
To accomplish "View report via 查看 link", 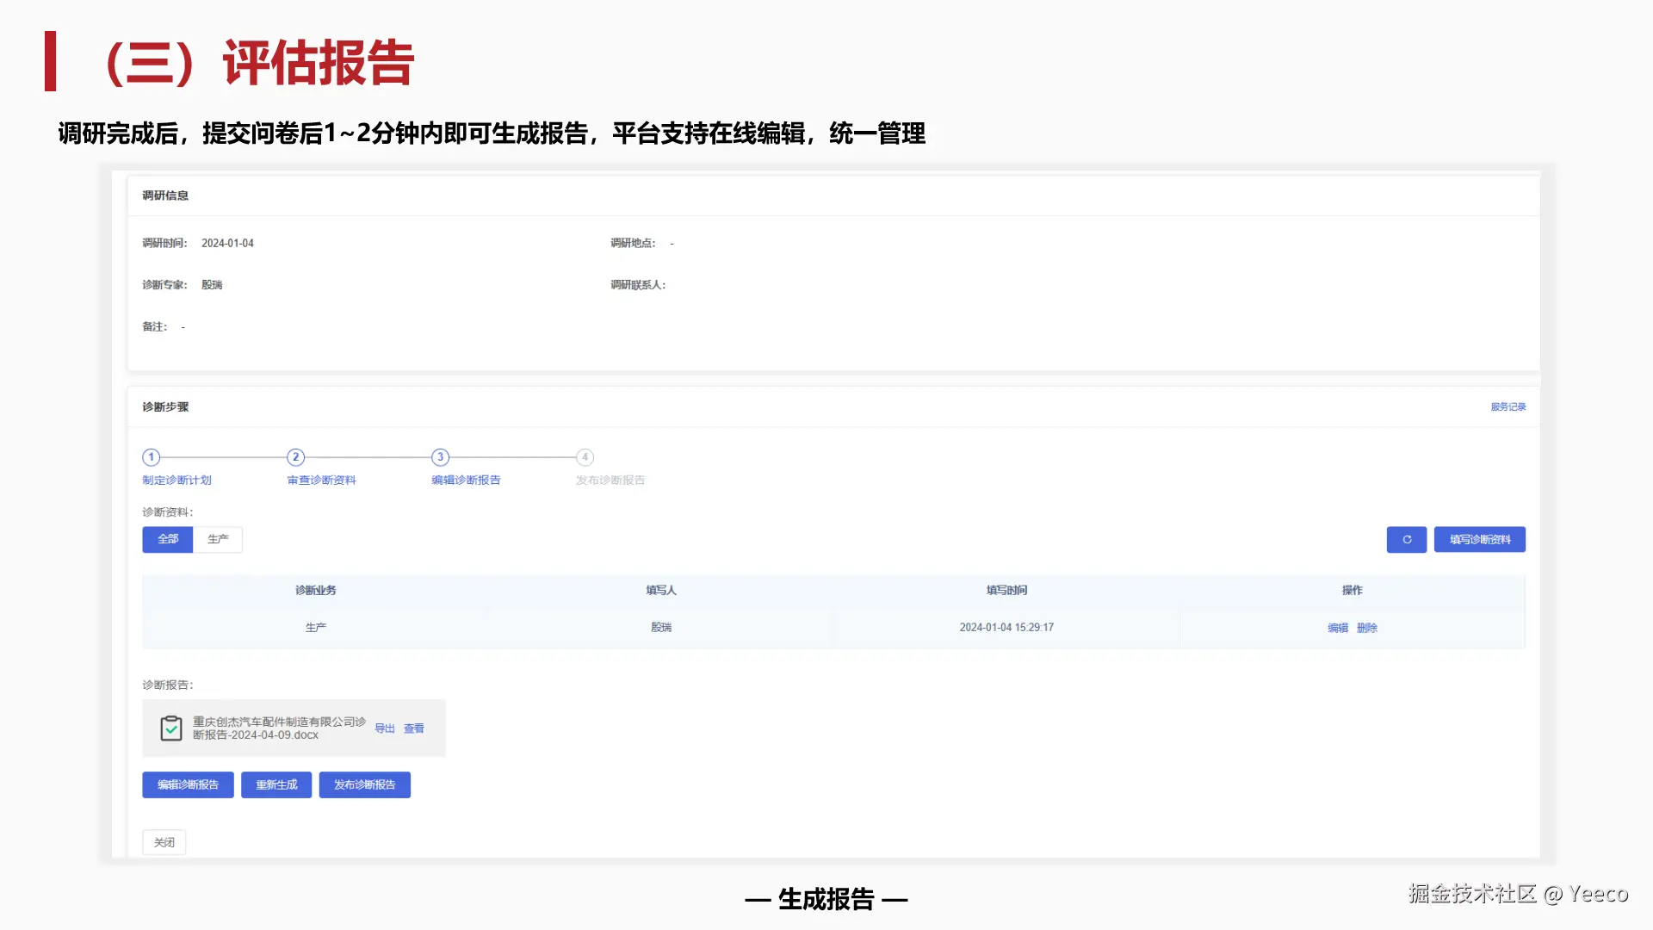I will [x=413, y=728].
